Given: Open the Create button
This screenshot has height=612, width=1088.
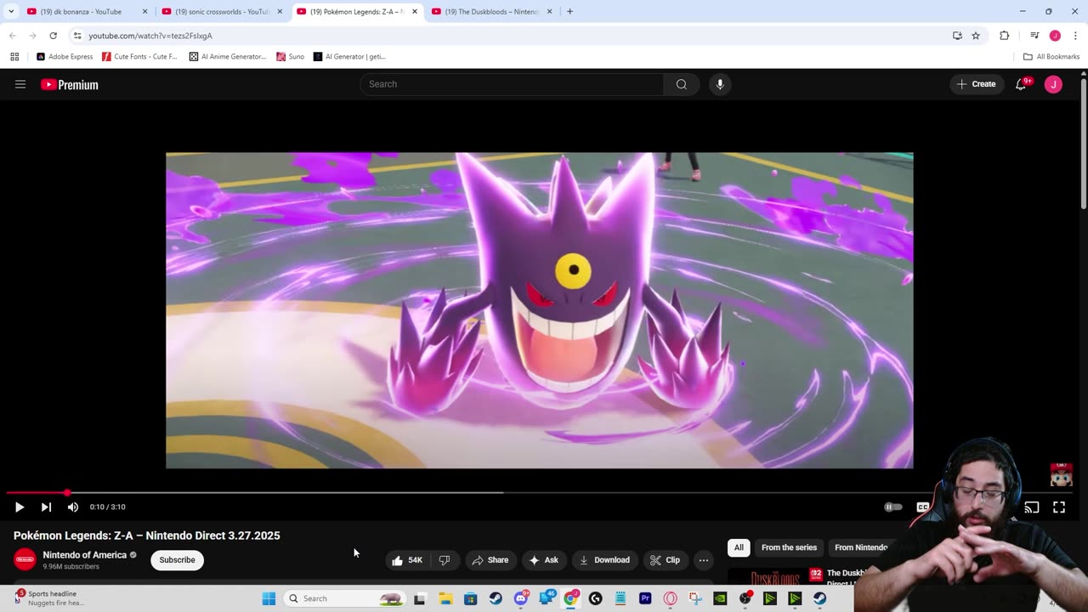Looking at the screenshot, I should pyautogui.click(x=976, y=84).
